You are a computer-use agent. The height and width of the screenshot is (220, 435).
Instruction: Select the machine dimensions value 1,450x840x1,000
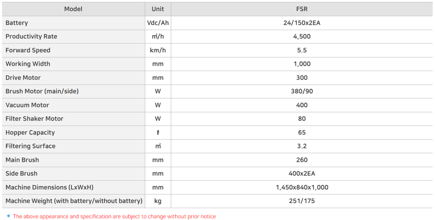coord(302,187)
